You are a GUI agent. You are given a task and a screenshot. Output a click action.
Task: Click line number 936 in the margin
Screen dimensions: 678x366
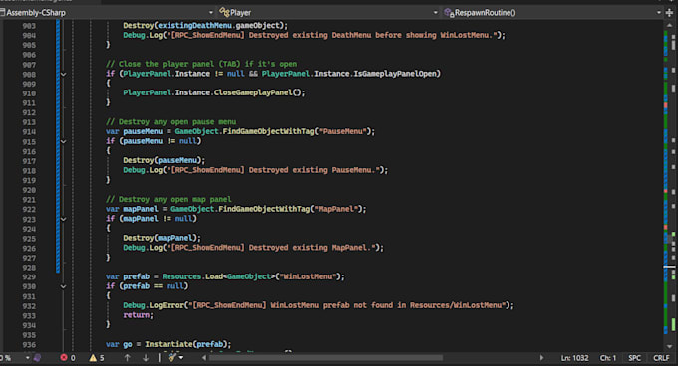[29, 345]
